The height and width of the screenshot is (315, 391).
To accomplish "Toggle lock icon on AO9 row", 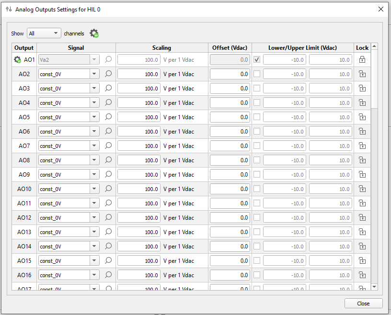I will click(x=362, y=175).
